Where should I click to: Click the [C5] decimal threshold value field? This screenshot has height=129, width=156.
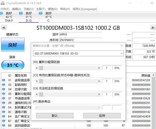point(107,81)
